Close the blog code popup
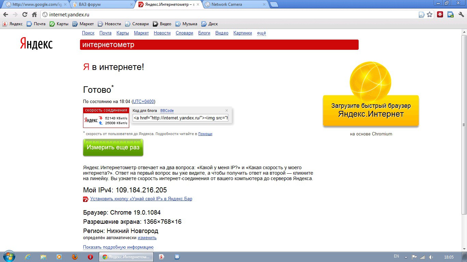467x262 pixels. pyautogui.click(x=227, y=111)
